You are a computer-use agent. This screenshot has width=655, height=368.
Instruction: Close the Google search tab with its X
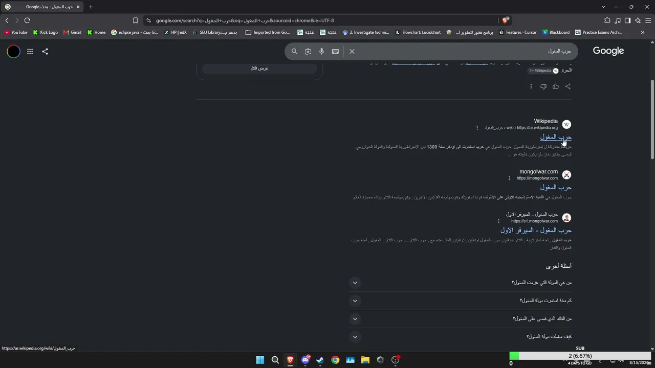pyautogui.click(x=78, y=7)
